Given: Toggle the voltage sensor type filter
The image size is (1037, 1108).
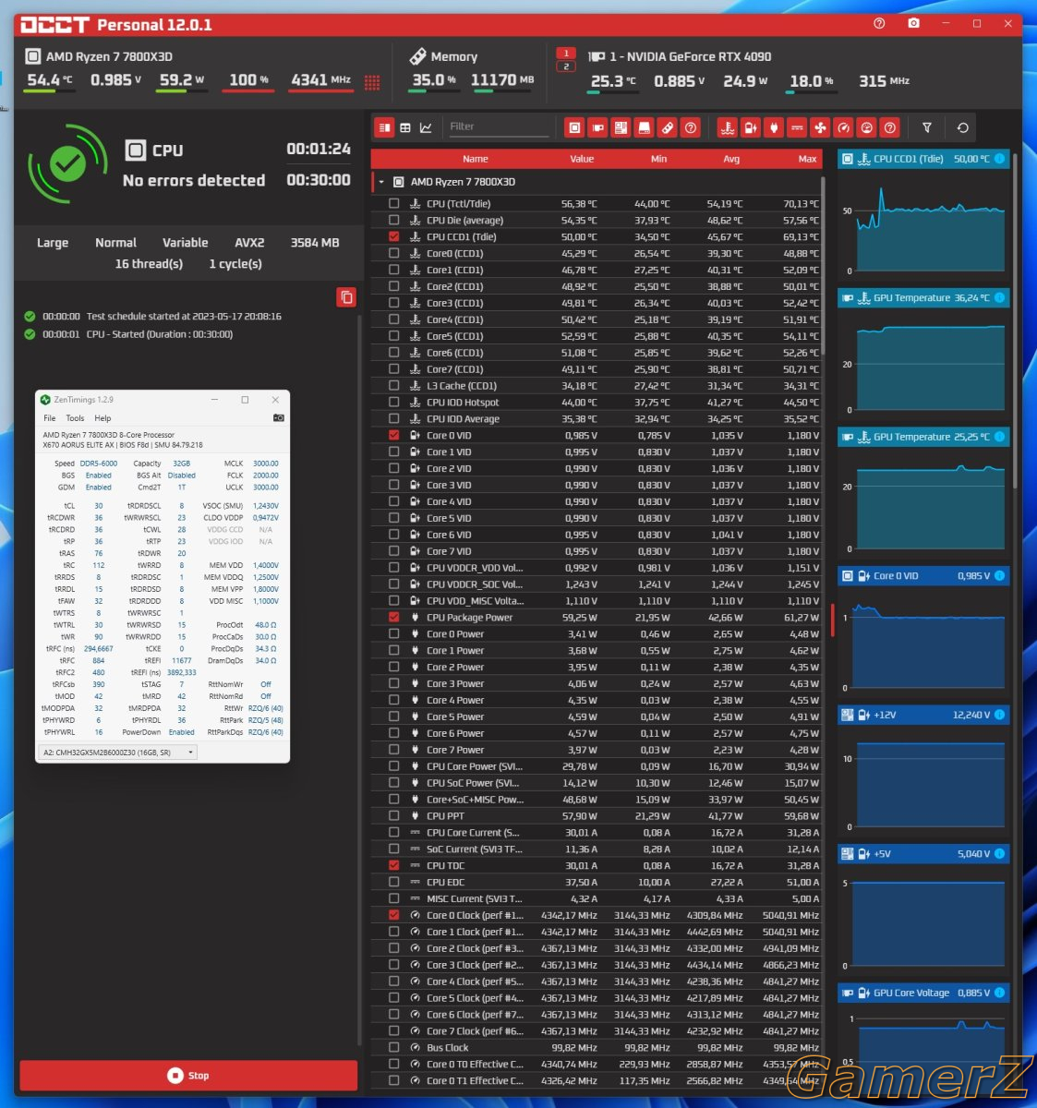Looking at the screenshot, I should coord(751,127).
